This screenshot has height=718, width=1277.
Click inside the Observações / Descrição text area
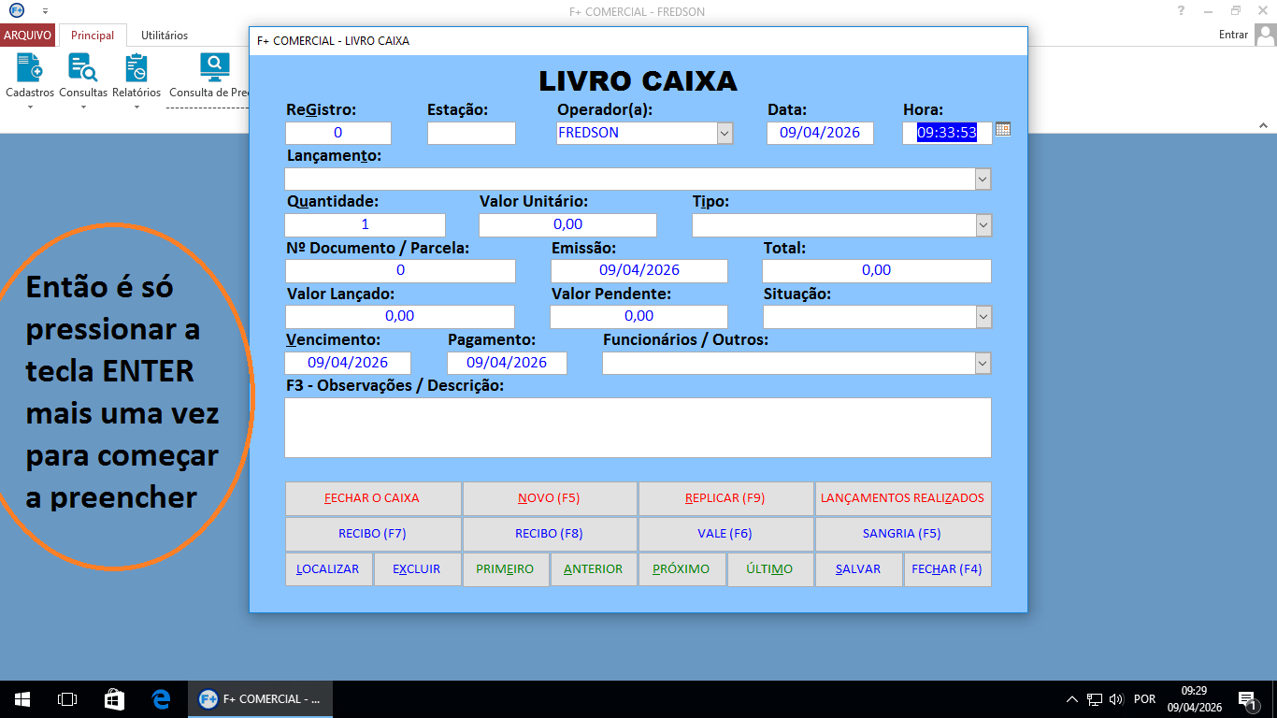(x=638, y=427)
